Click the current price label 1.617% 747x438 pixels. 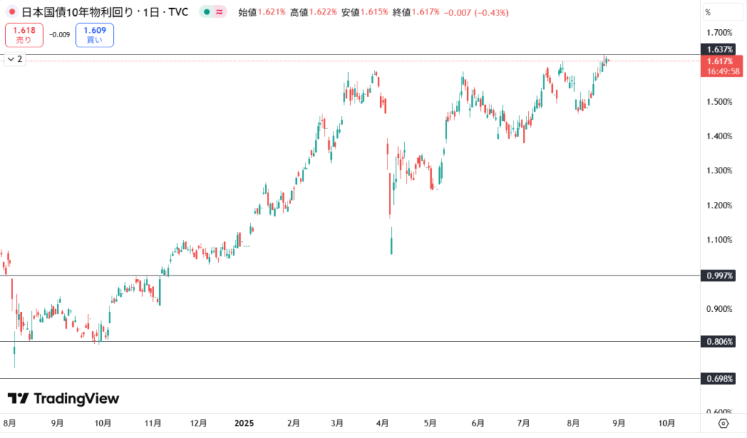point(720,61)
